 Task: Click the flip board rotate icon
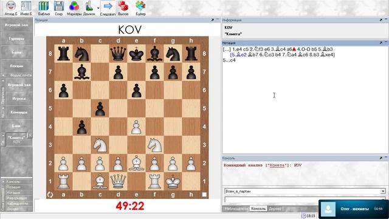[x=50, y=195]
